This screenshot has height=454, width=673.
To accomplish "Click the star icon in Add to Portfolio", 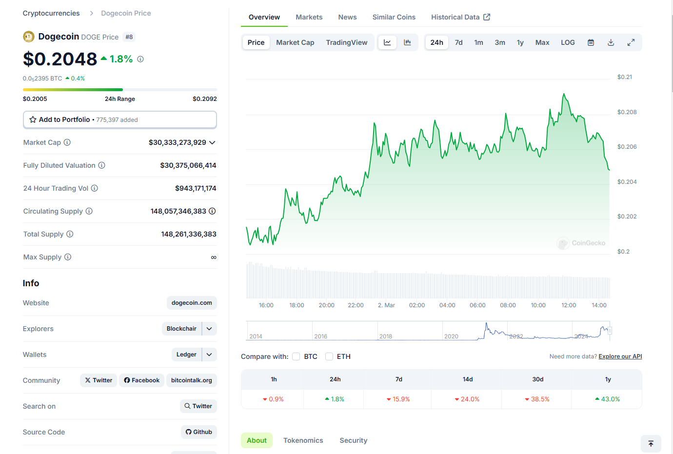I will tap(33, 119).
